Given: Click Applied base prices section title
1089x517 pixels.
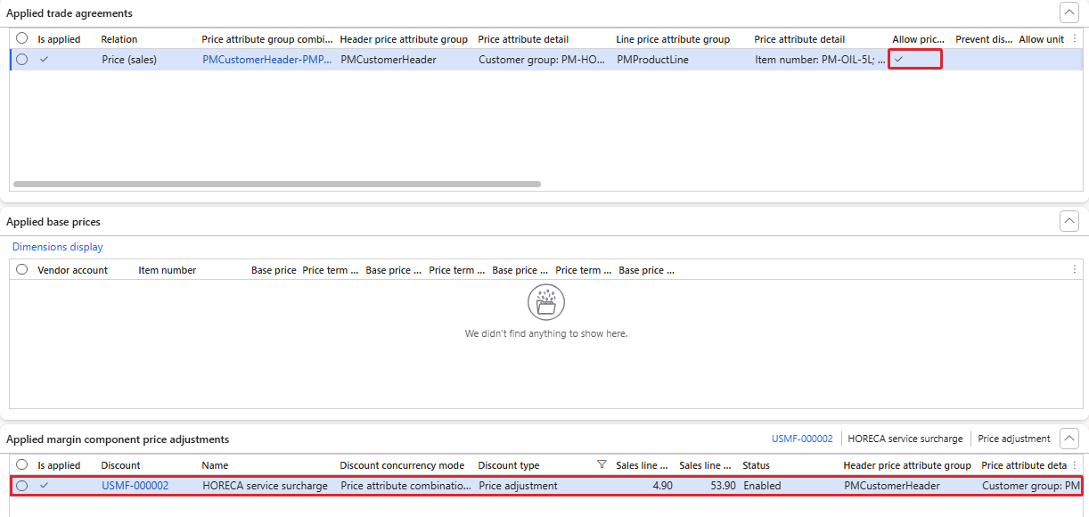Looking at the screenshot, I should (53, 222).
